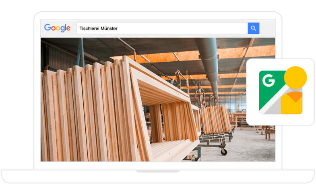Focus the search field containing Tischlerei Münster
This screenshot has width=316, height=184.
click(162, 28)
